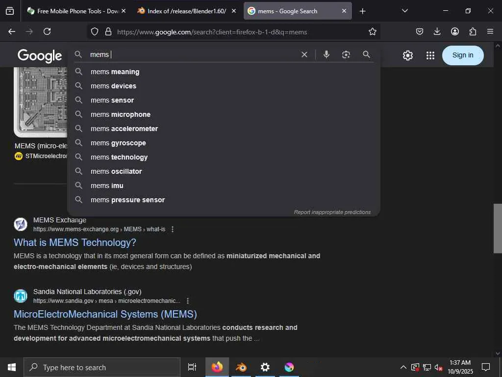Pick the mems imu suggestion

[x=224, y=186]
